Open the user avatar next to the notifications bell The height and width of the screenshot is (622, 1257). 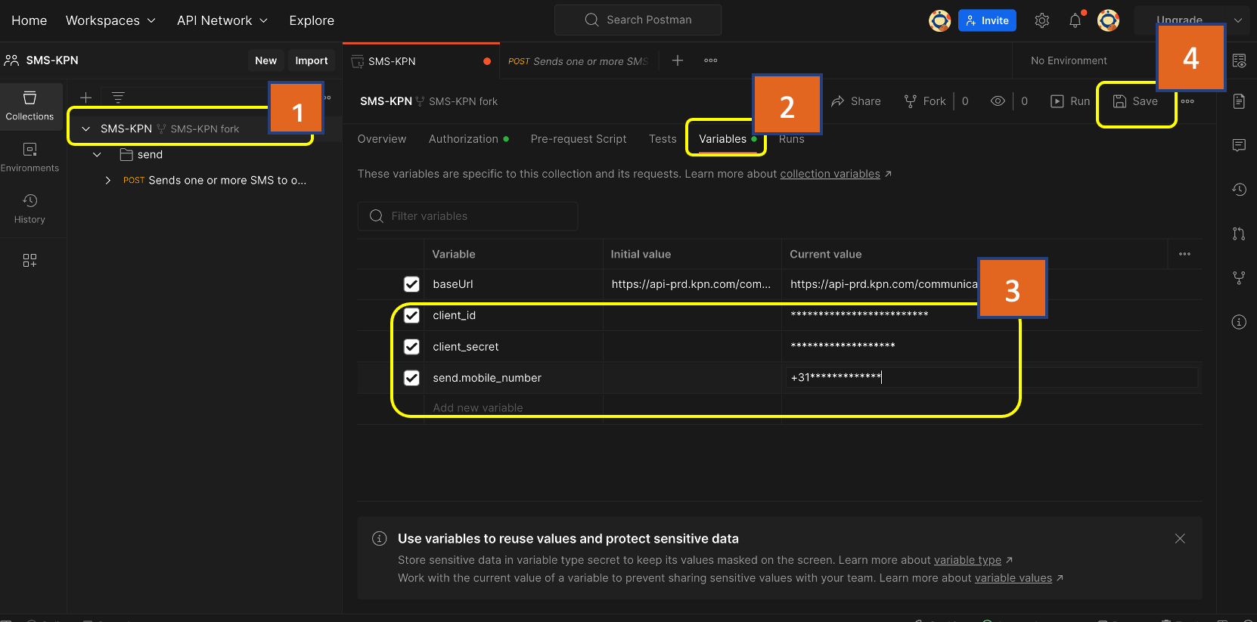pos(1108,20)
